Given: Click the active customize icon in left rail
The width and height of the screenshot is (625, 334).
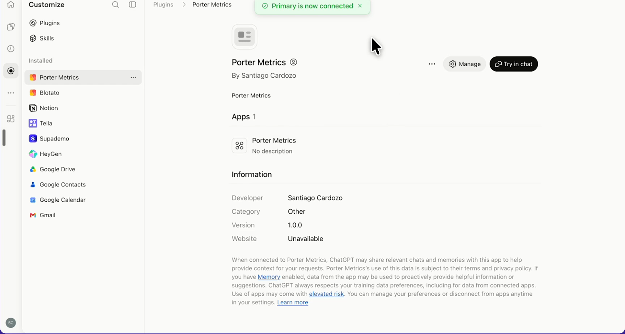Looking at the screenshot, I should 11,71.
